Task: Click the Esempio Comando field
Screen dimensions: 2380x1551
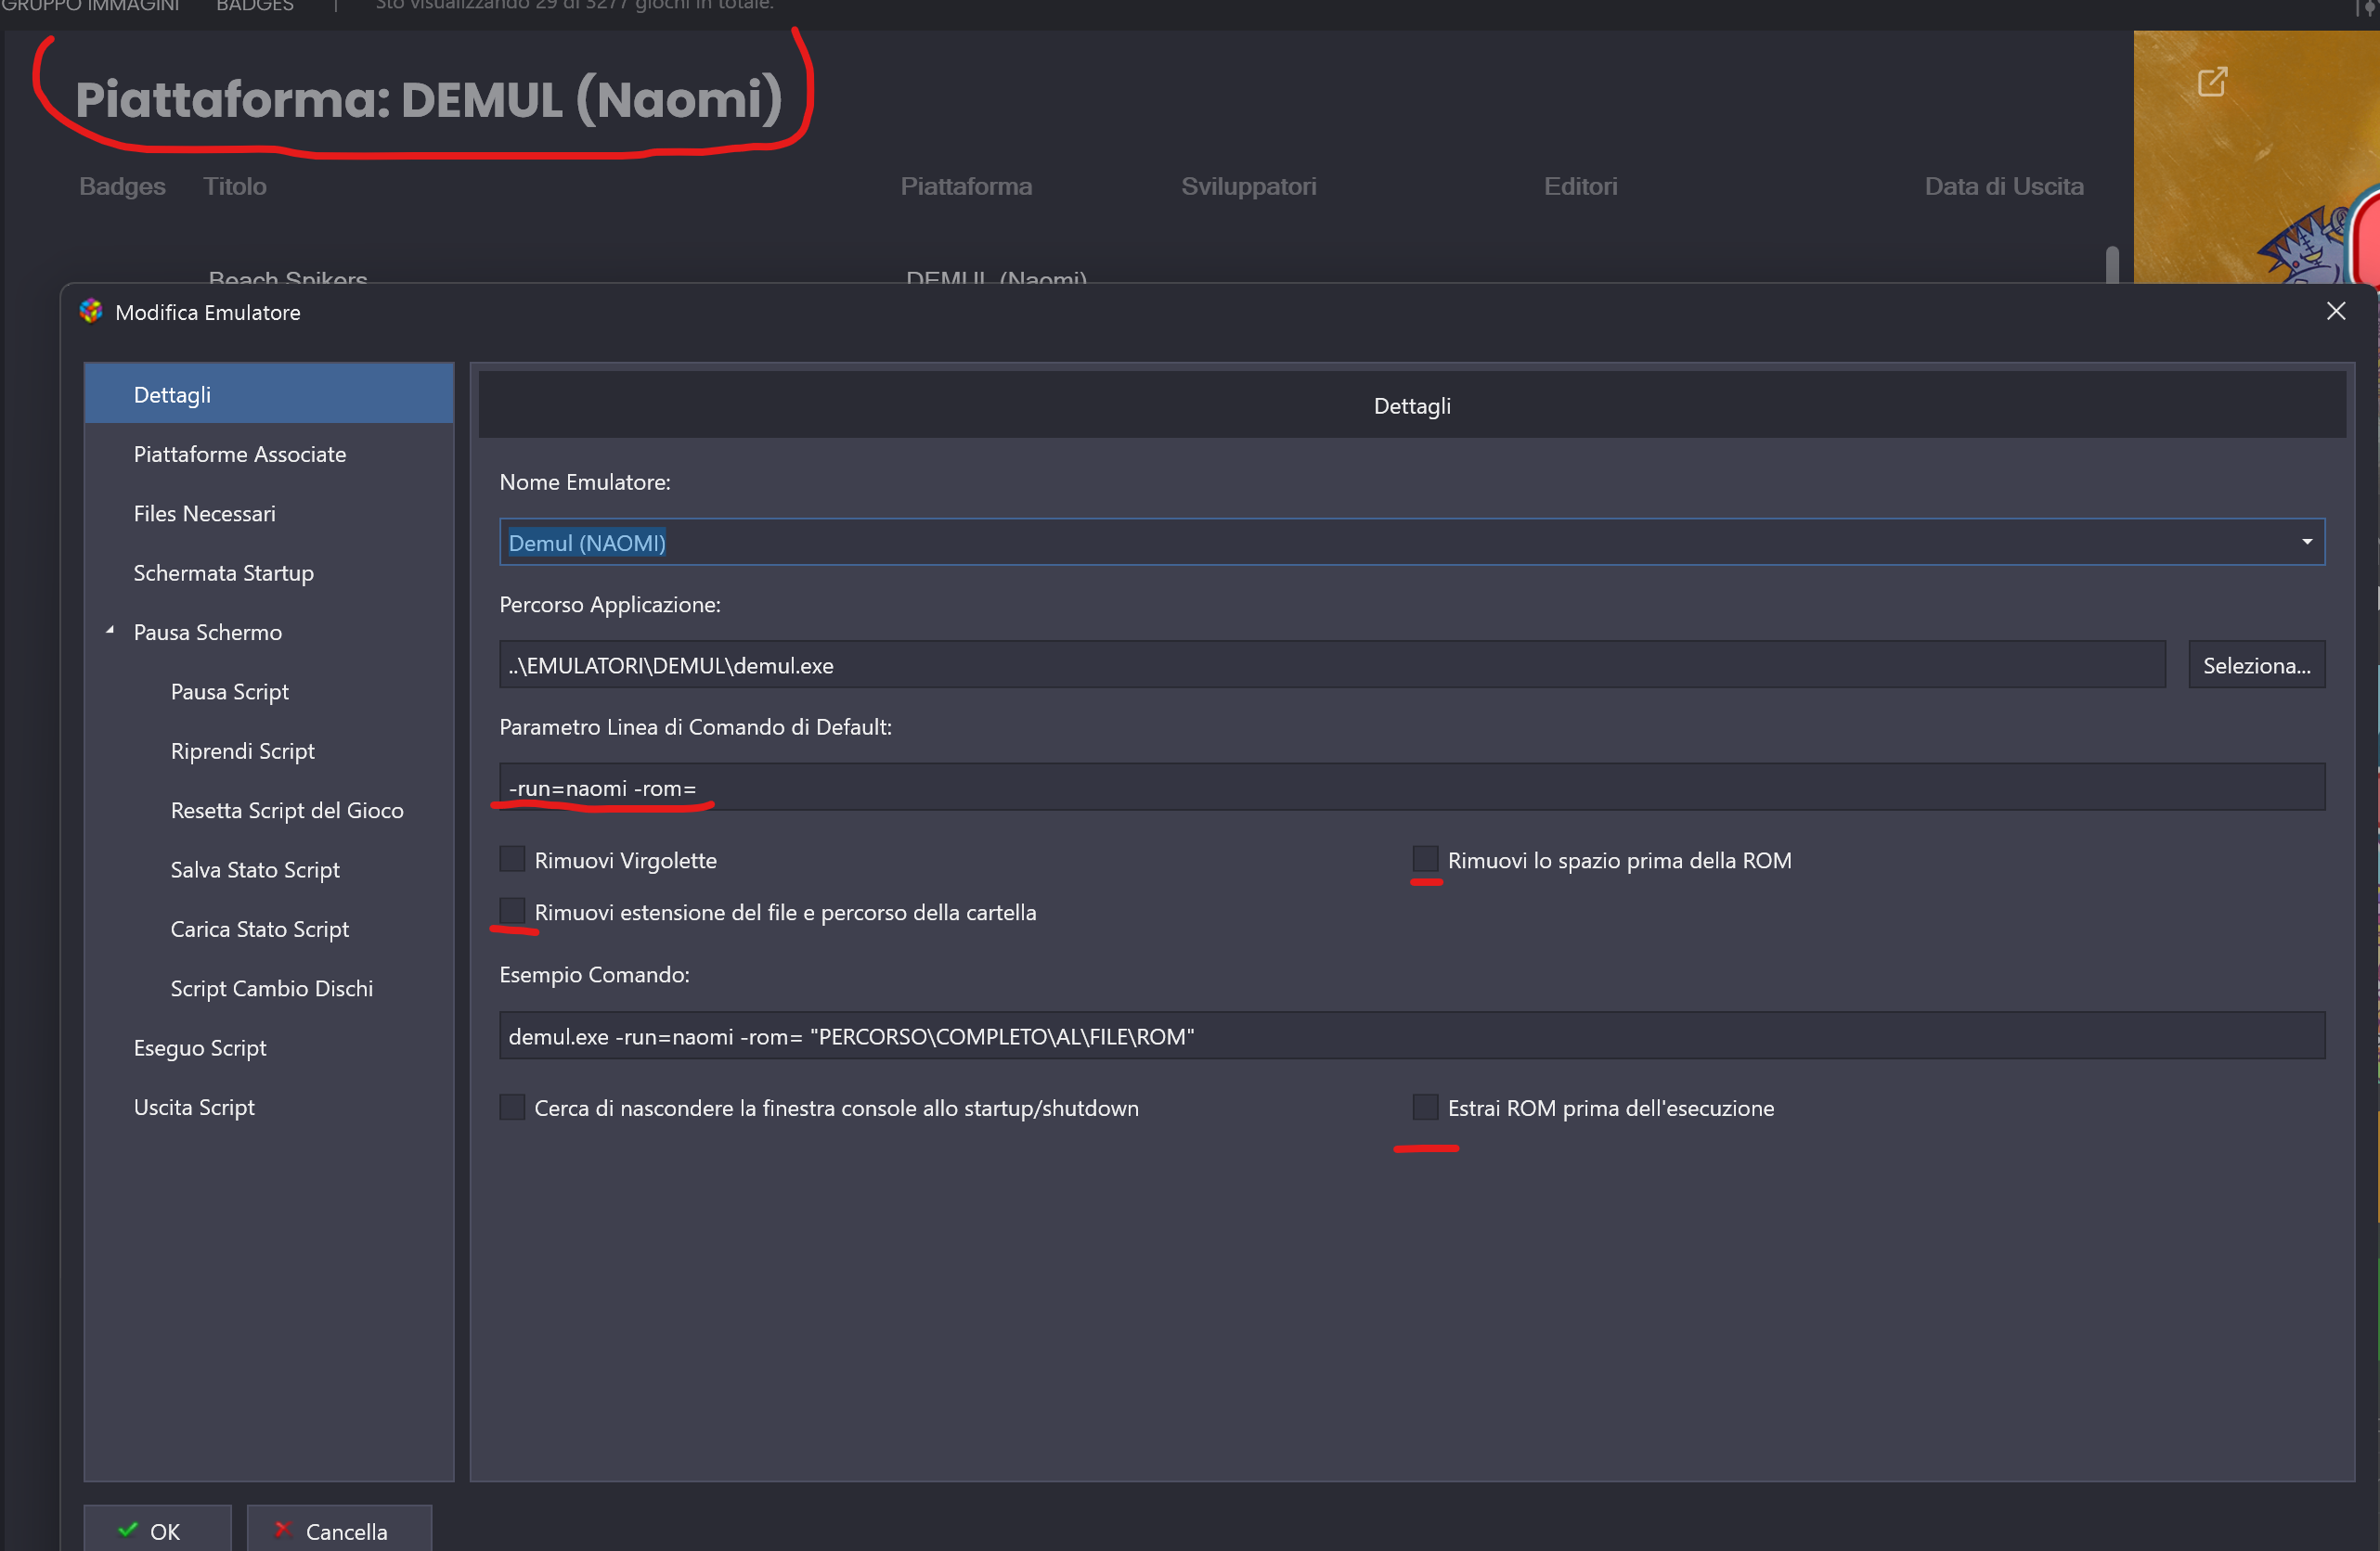Action: (x=1412, y=1035)
